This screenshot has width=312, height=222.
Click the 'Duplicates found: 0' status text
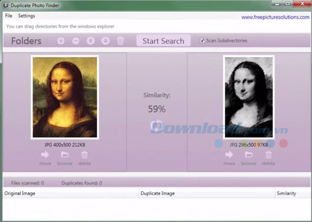click(82, 183)
